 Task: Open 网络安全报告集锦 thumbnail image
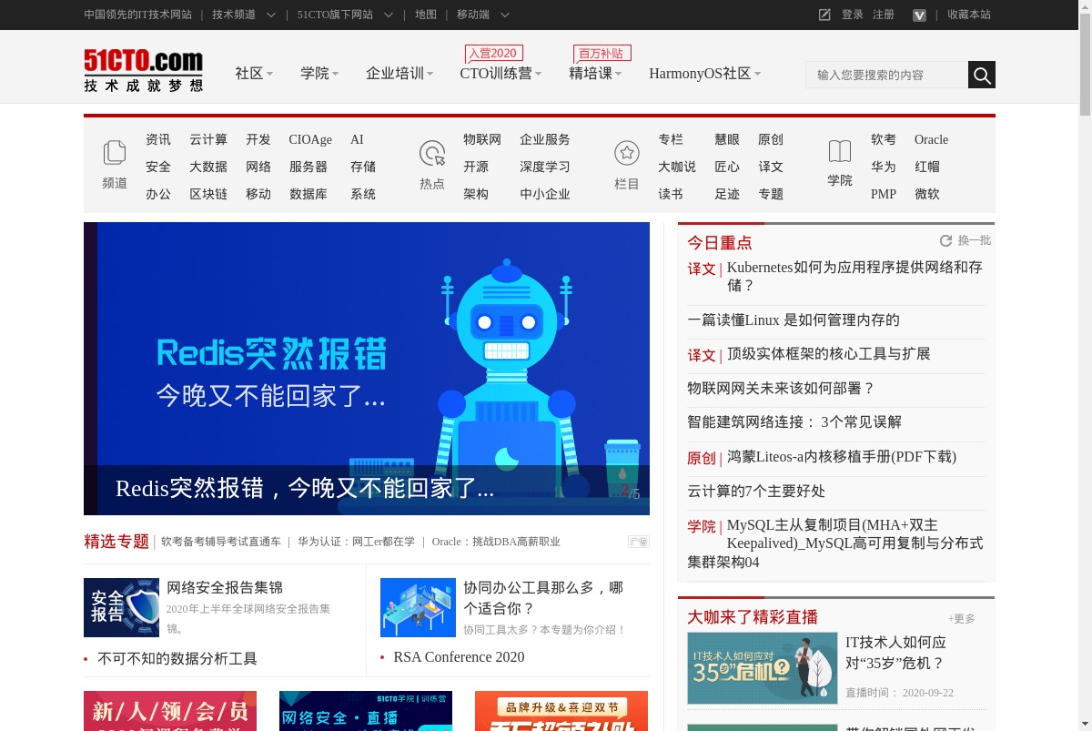point(121,607)
